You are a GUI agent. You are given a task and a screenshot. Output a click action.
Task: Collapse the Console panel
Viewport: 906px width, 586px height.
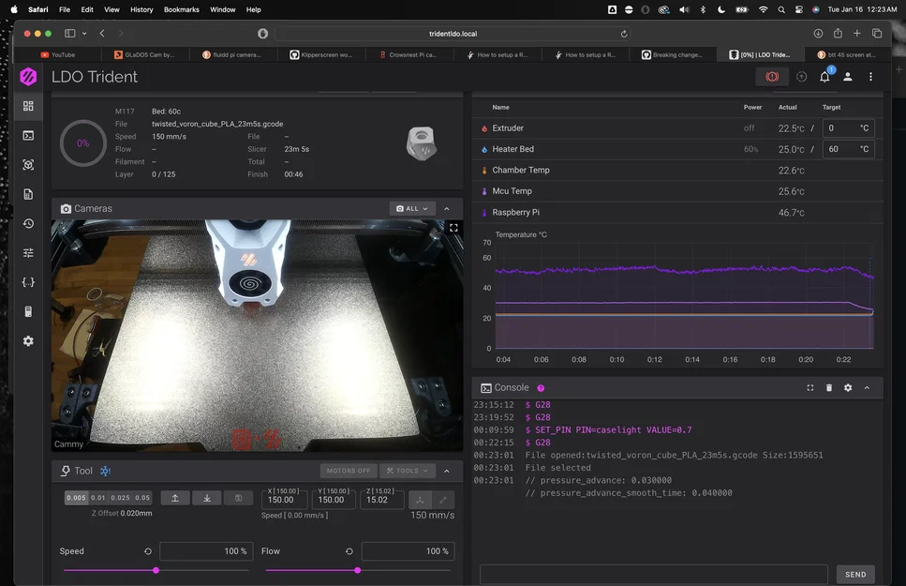tap(867, 387)
